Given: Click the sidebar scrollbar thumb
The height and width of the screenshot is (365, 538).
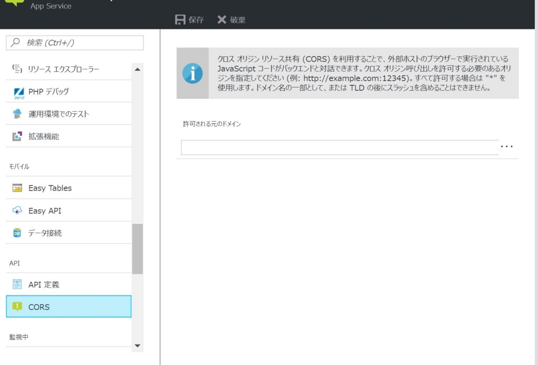Looking at the screenshot, I should click(x=138, y=249).
